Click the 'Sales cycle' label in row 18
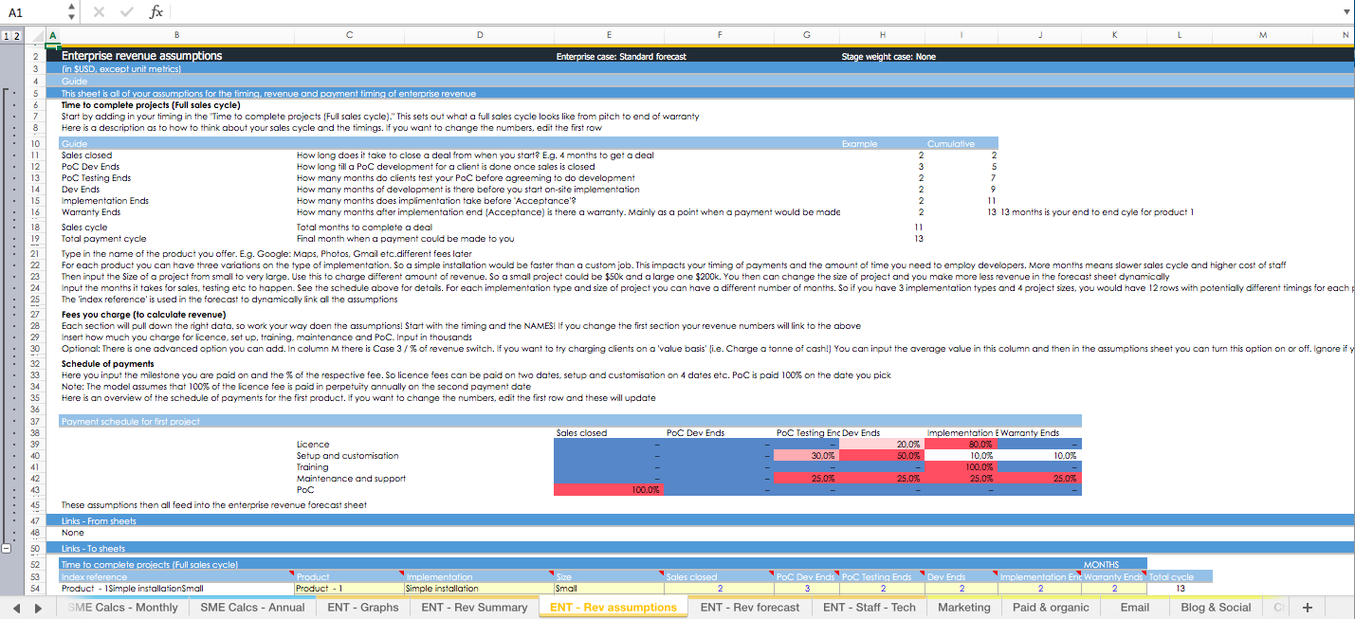 [84, 228]
